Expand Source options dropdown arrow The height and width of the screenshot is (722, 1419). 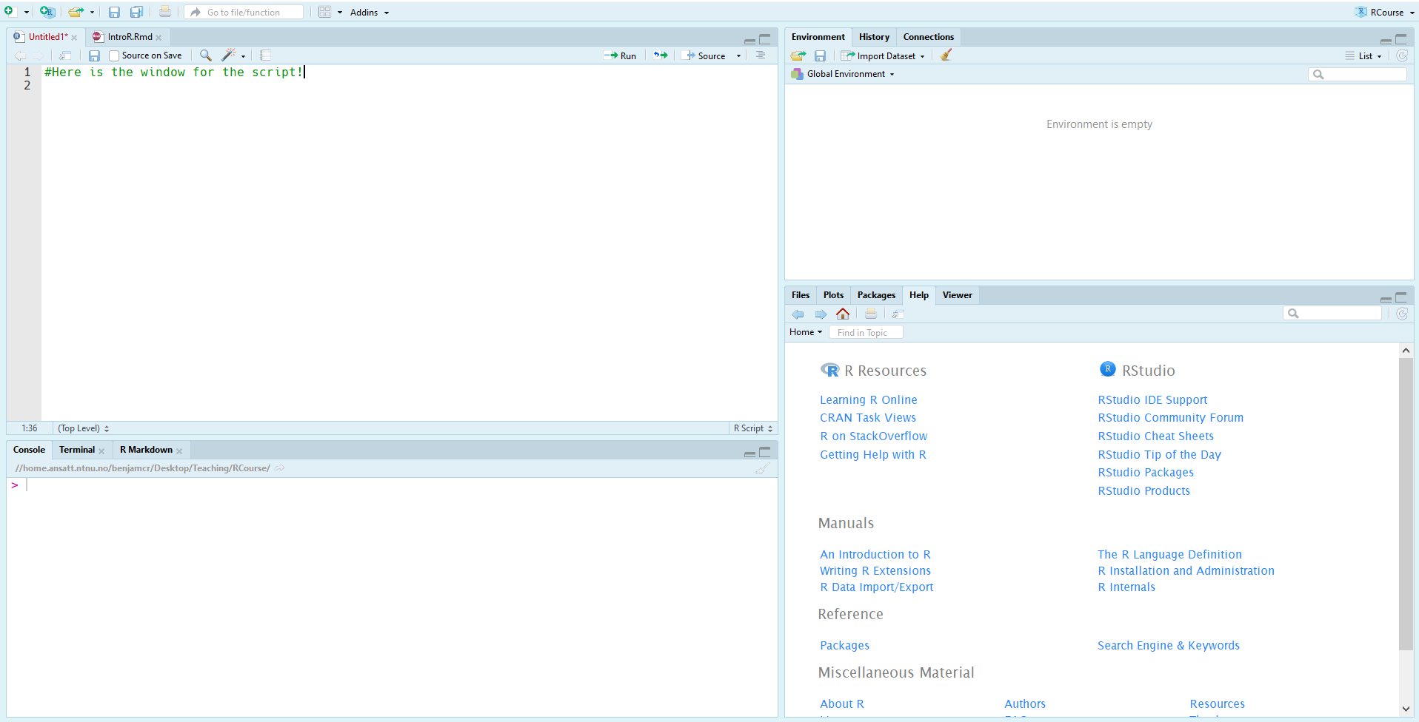[x=738, y=56]
